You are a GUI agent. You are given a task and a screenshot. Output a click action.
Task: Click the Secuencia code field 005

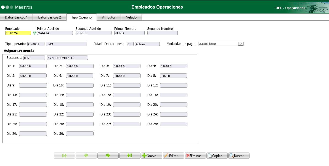(34, 58)
